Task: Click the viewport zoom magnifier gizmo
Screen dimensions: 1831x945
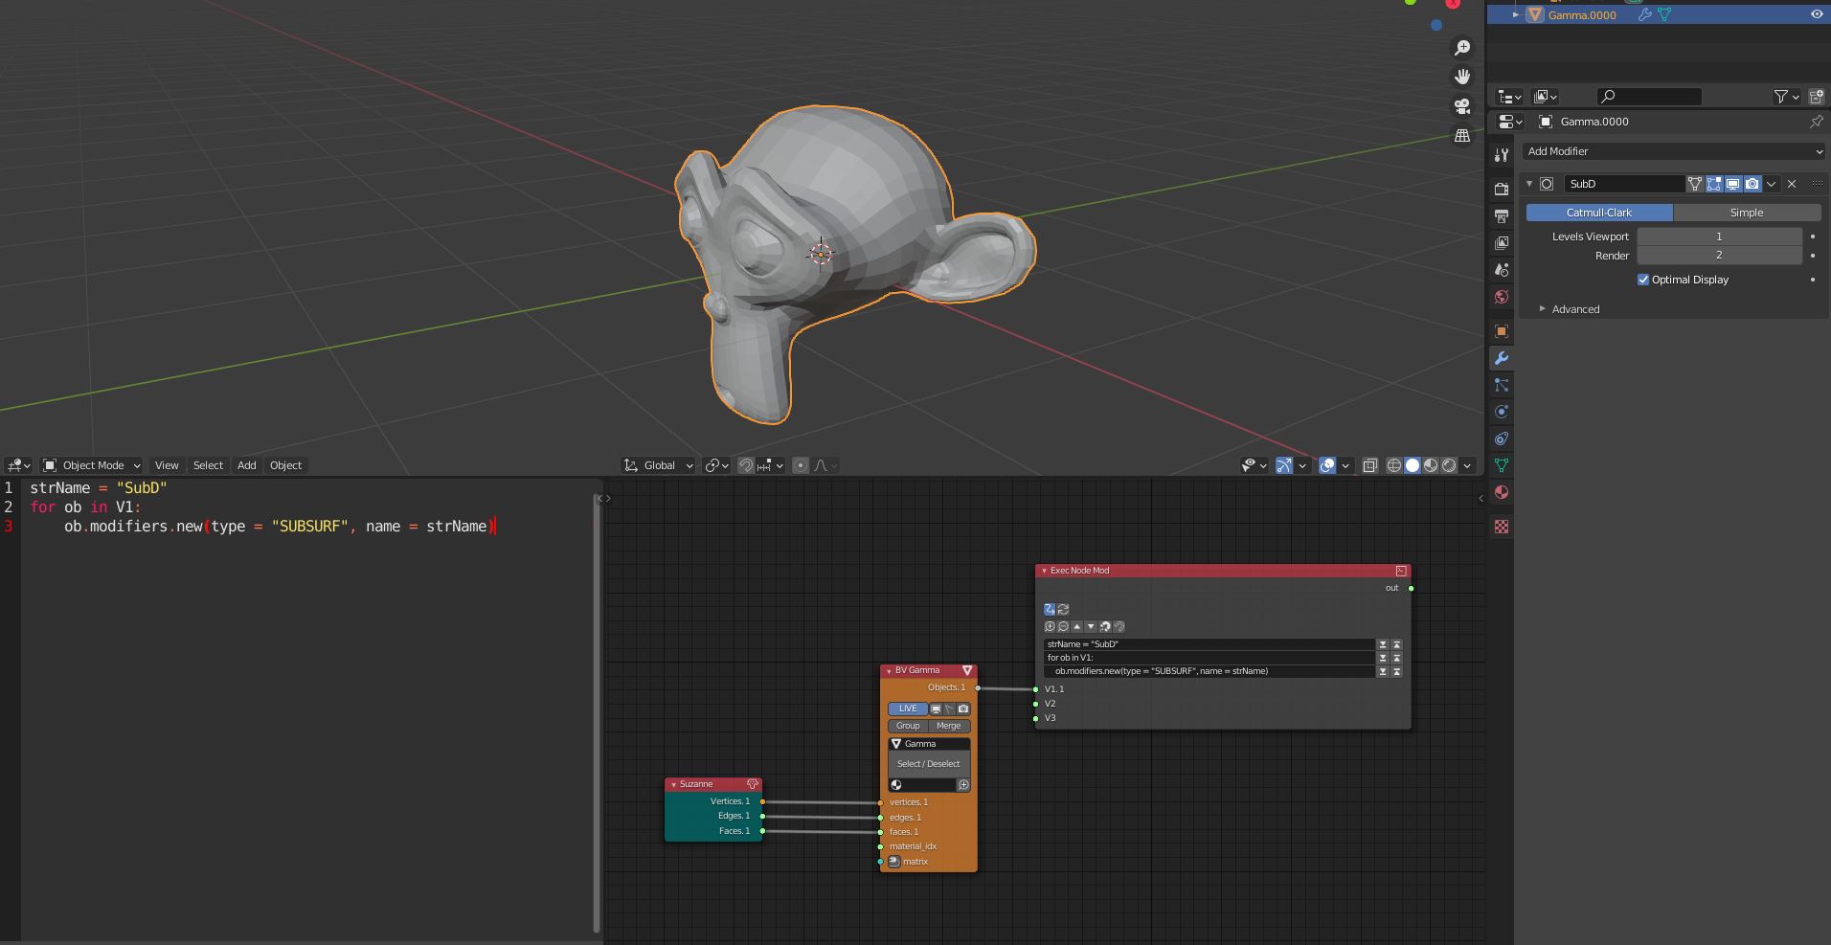Action: click(x=1462, y=48)
